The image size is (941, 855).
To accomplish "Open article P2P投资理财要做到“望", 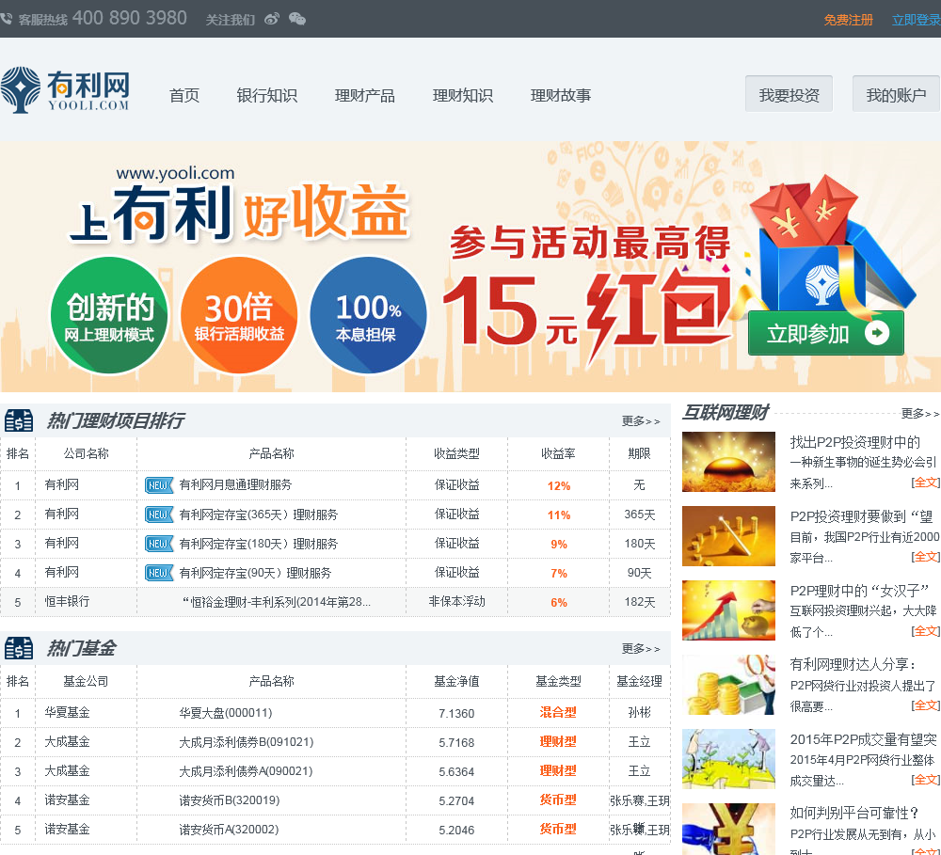I will tap(862, 516).
